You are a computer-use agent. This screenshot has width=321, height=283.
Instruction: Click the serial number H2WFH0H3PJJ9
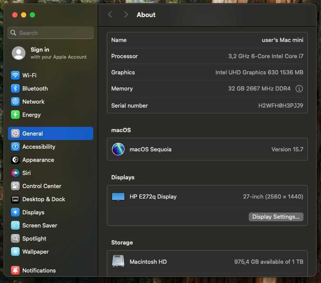(x=281, y=105)
